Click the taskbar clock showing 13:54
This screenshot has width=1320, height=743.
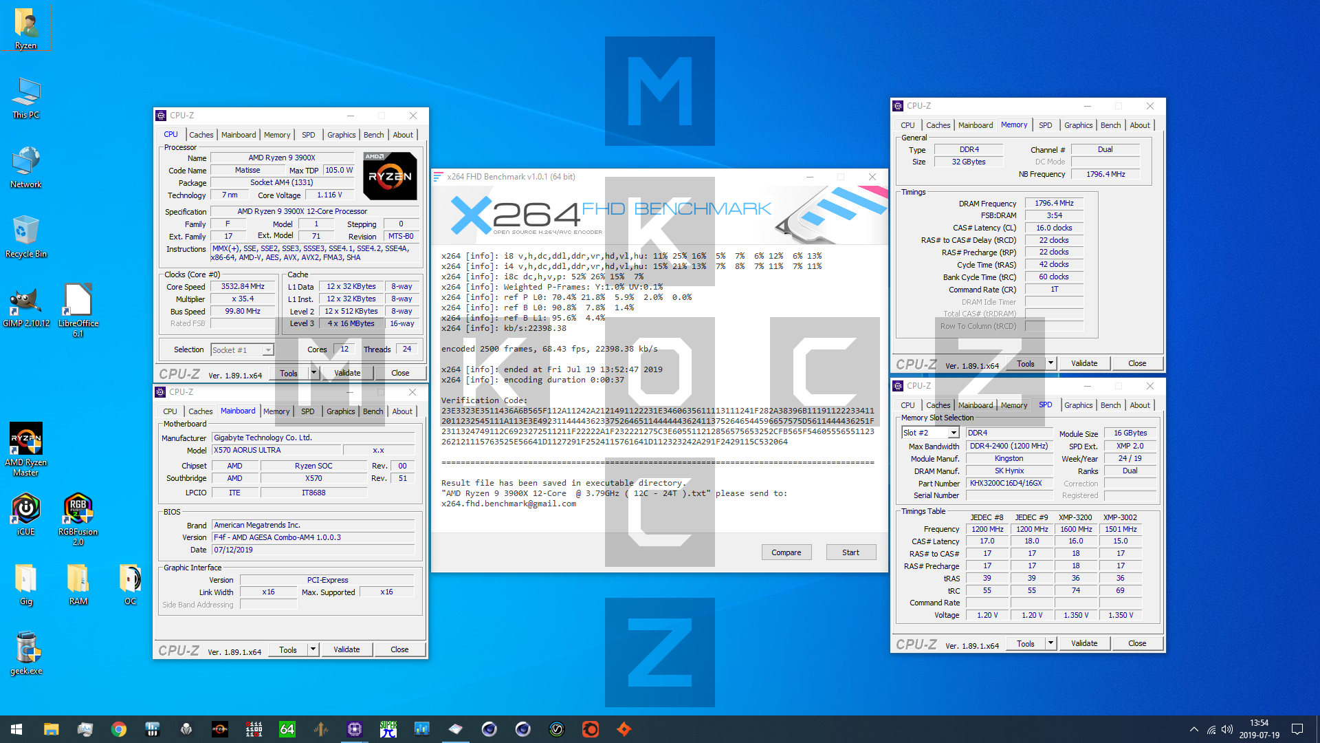click(x=1259, y=729)
